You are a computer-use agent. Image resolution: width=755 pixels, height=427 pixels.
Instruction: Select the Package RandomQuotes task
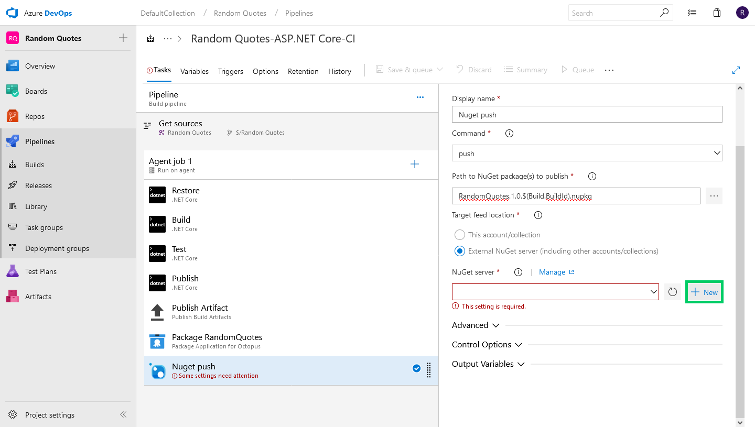click(291, 341)
